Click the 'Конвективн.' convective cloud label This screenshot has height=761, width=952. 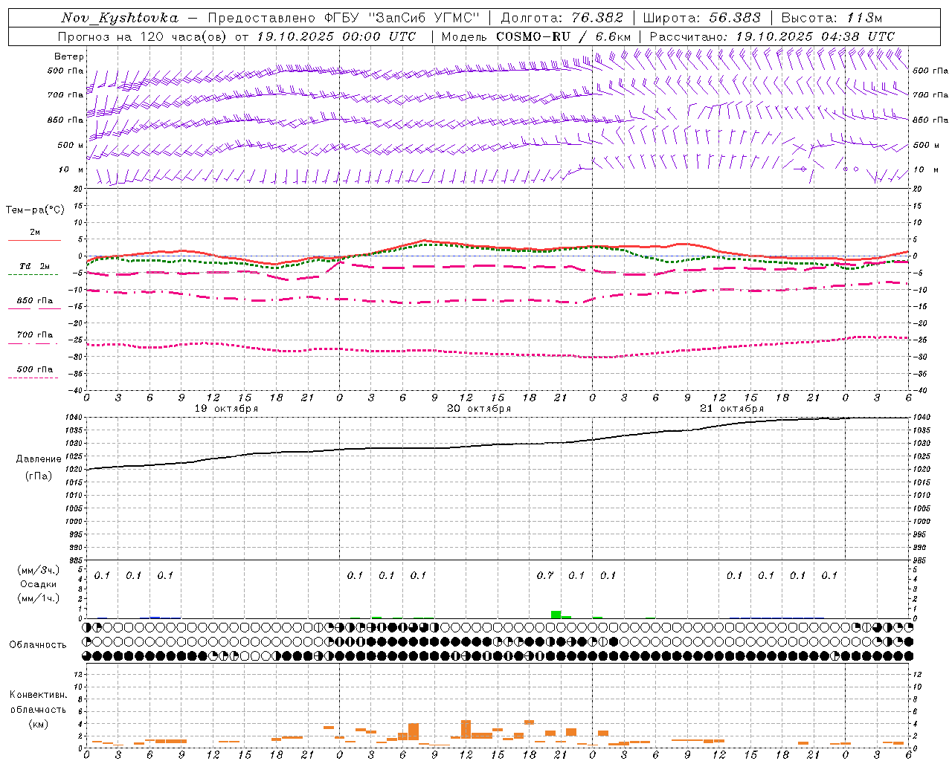click(38, 696)
